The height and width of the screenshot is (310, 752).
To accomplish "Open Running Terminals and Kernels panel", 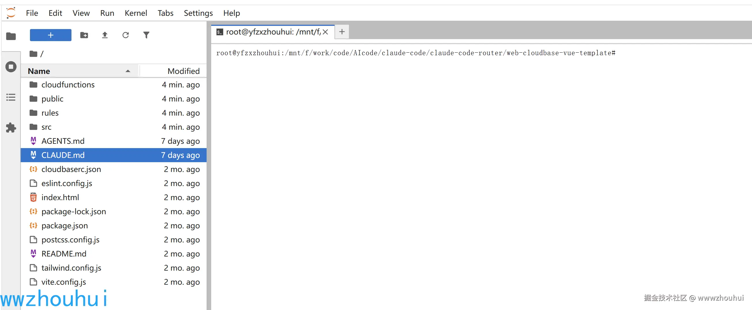I will [11, 67].
